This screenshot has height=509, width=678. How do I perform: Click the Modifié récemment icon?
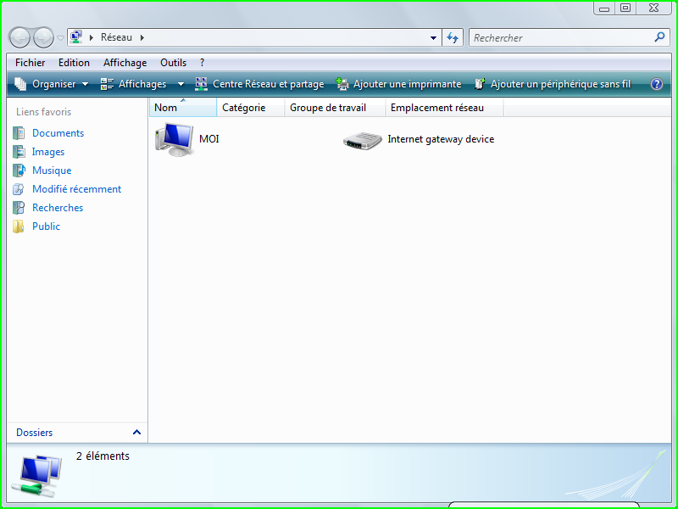click(19, 188)
